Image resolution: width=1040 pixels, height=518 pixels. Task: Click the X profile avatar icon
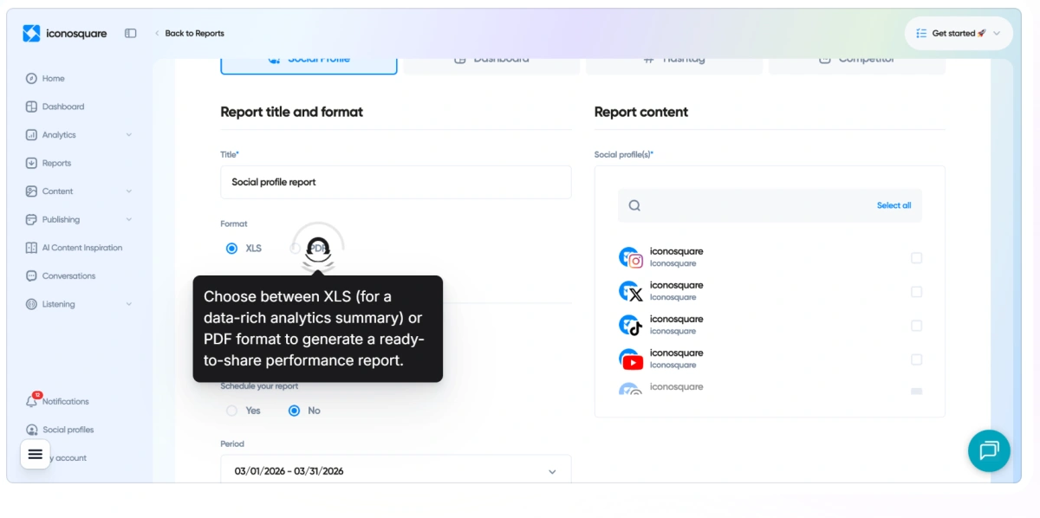631,291
